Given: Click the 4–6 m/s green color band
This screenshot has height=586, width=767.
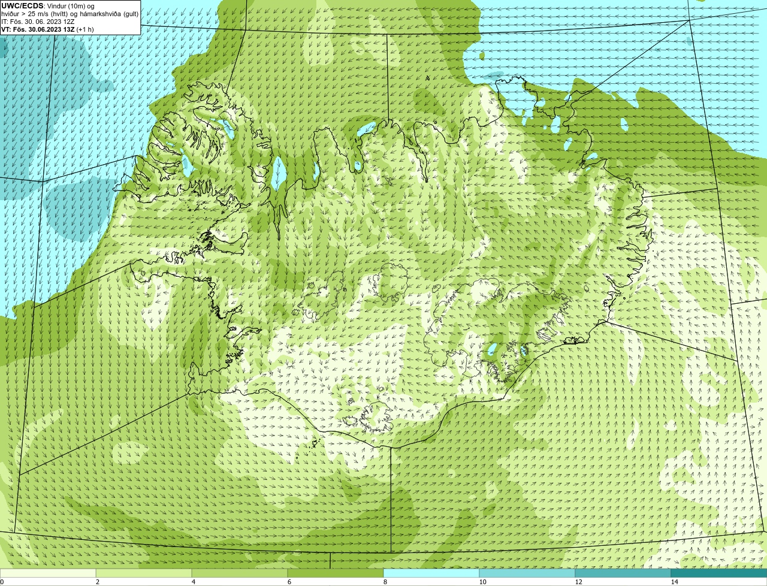Looking at the screenshot, I should point(240,573).
